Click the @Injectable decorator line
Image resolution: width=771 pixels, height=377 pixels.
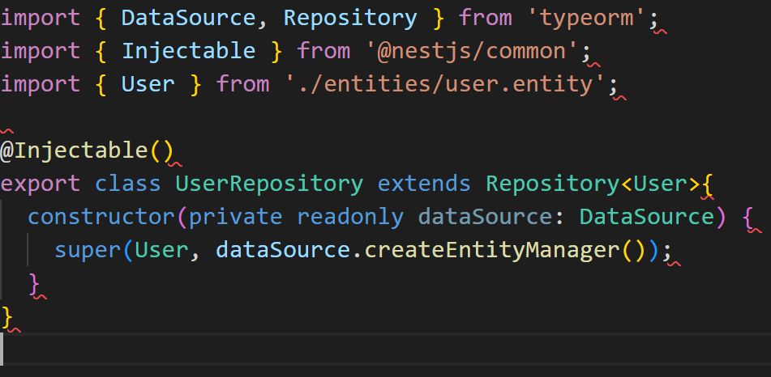[87, 150]
